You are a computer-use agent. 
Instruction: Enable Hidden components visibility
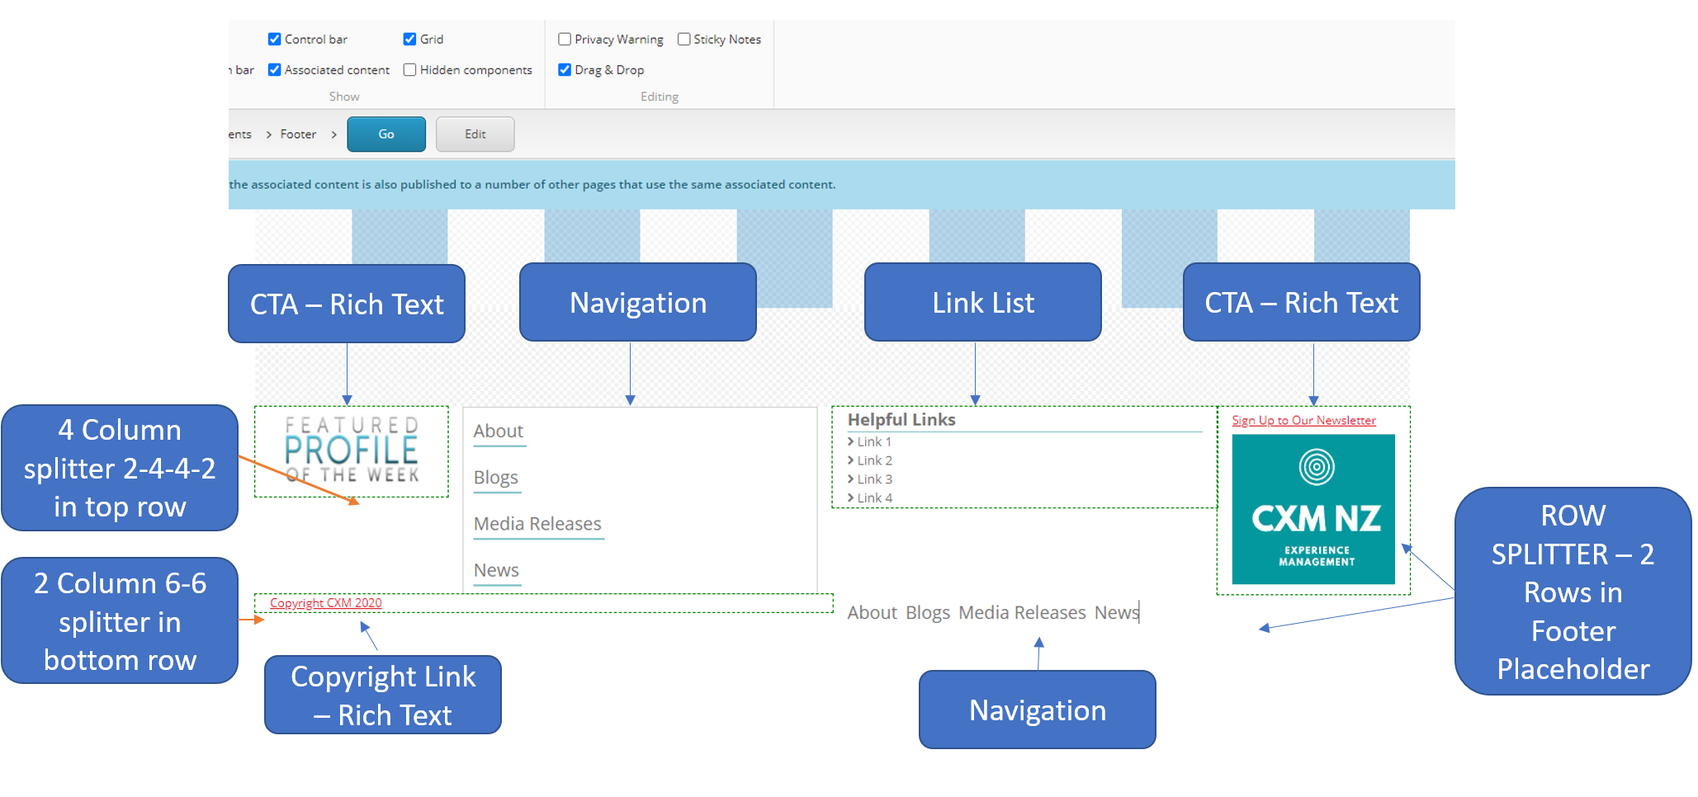410,69
